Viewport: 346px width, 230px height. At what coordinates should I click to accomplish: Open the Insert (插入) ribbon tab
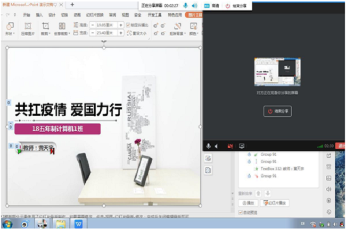[x=40, y=15]
